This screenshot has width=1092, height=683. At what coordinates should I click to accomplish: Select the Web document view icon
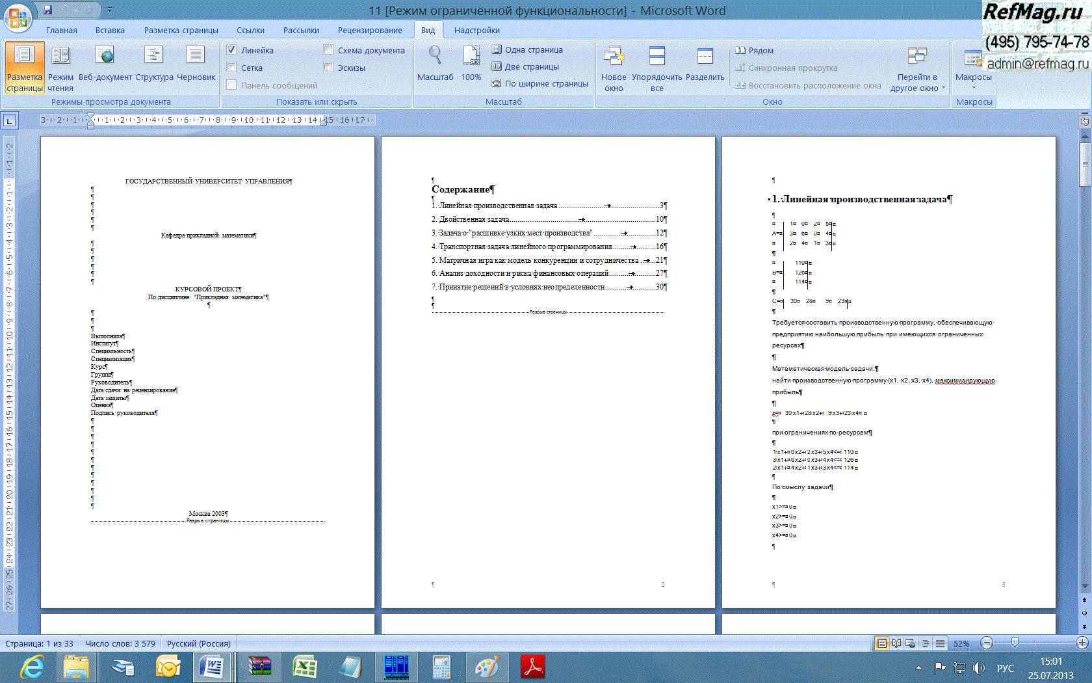pyautogui.click(x=104, y=57)
